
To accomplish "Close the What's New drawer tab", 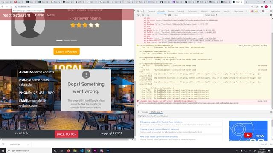I will (x=161, y=112).
